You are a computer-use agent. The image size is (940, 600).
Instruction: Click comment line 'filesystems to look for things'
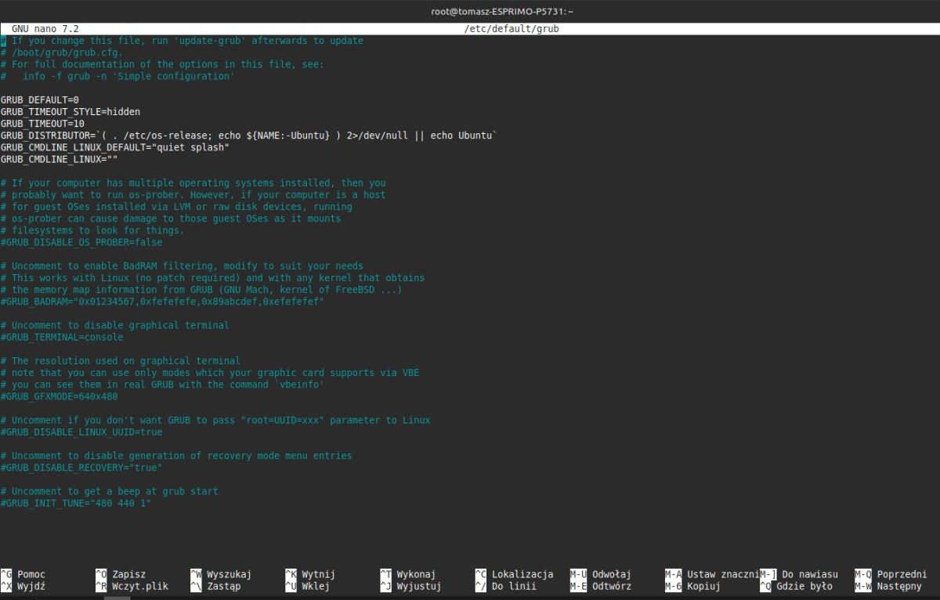click(x=92, y=230)
